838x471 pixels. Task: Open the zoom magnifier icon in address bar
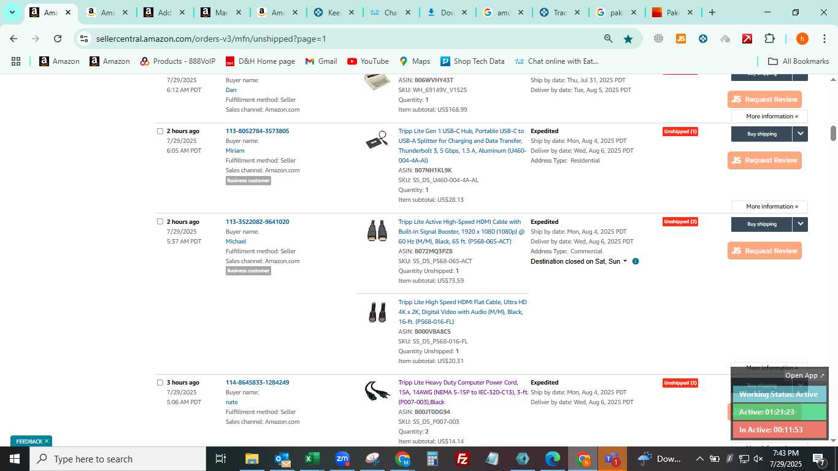[x=608, y=39]
